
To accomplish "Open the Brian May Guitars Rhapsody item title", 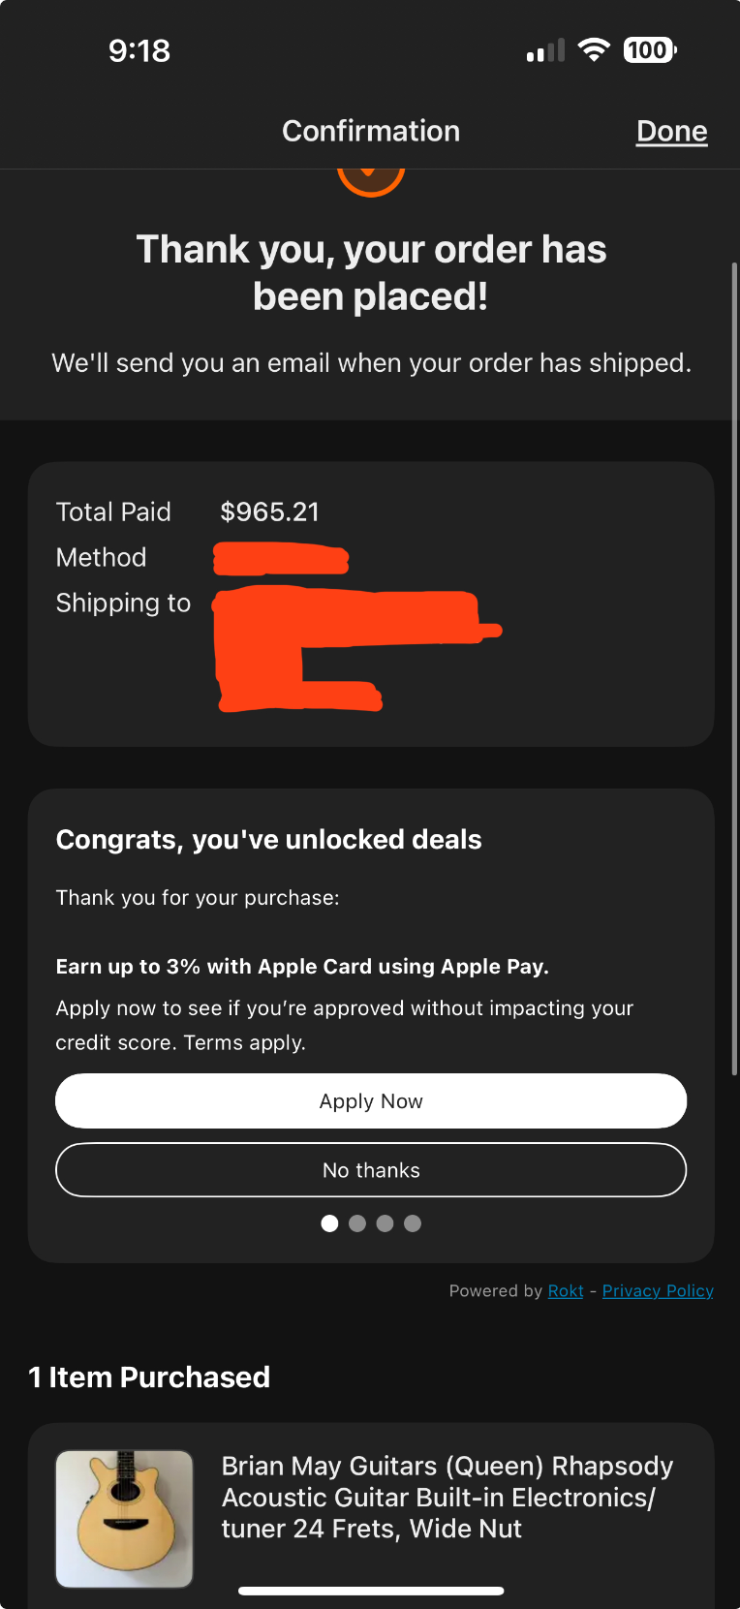I will tap(447, 1498).
